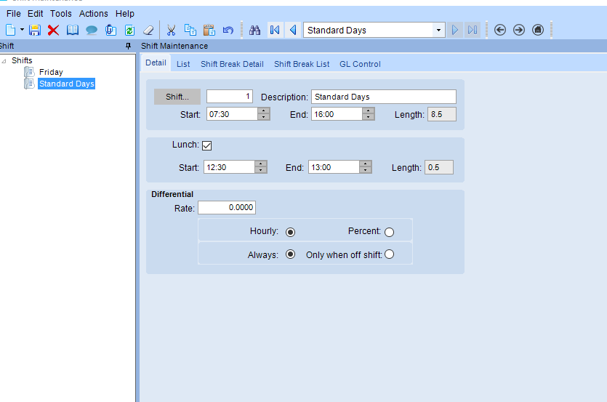Open the Help menu

[124, 14]
